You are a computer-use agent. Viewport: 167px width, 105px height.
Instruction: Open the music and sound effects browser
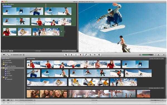(x=156, y=55)
